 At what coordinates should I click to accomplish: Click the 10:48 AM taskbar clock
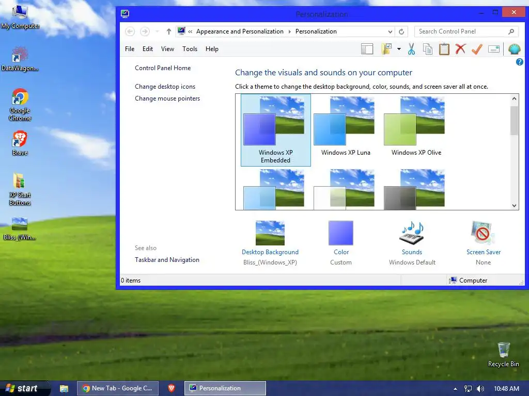pyautogui.click(x=506, y=389)
